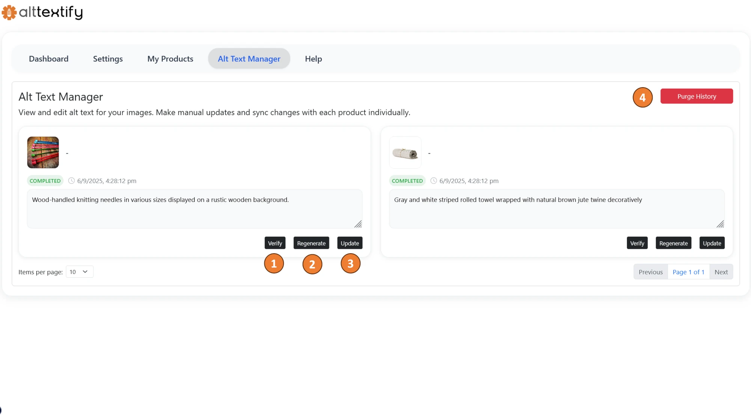Verify the knitting needles alt text
The height and width of the screenshot is (417, 751).
(x=275, y=243)
